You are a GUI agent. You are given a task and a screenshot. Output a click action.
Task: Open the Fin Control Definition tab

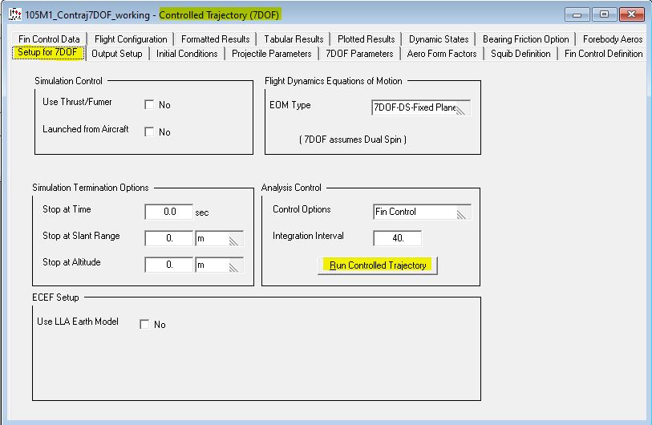point(603,54)
